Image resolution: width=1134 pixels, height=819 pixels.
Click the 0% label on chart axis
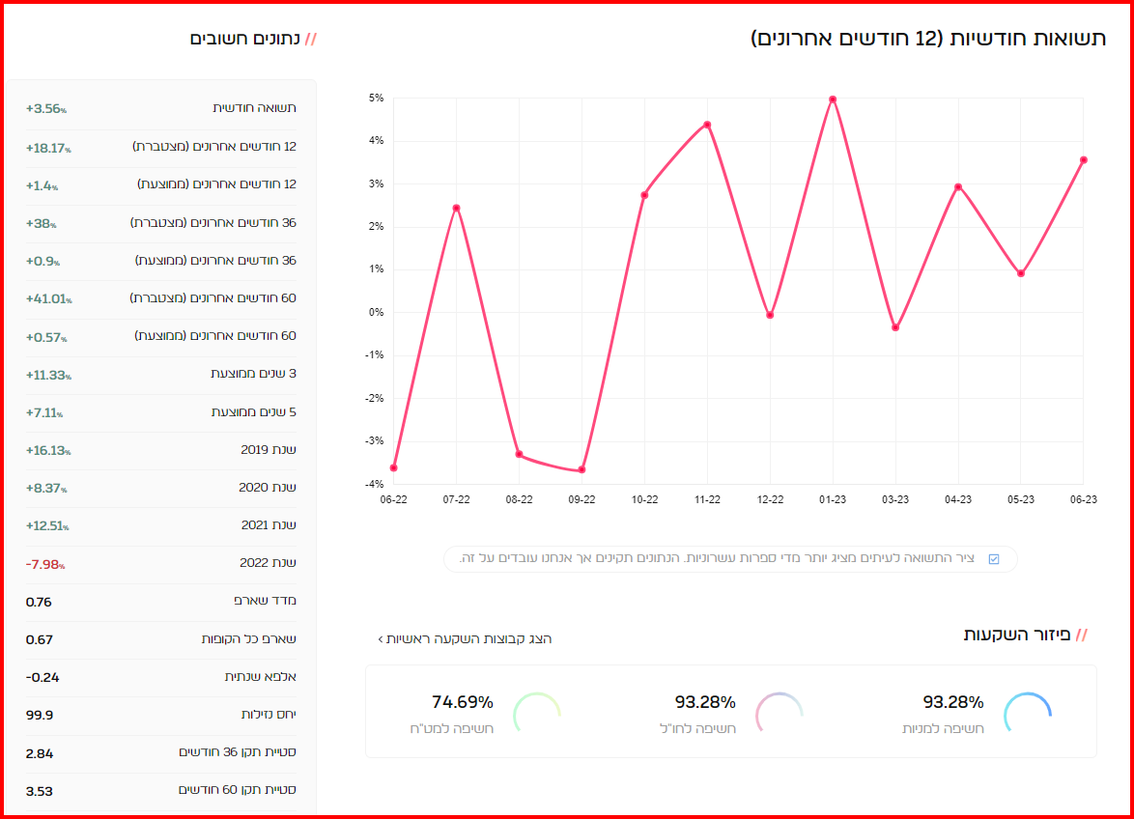coord(376,312)
